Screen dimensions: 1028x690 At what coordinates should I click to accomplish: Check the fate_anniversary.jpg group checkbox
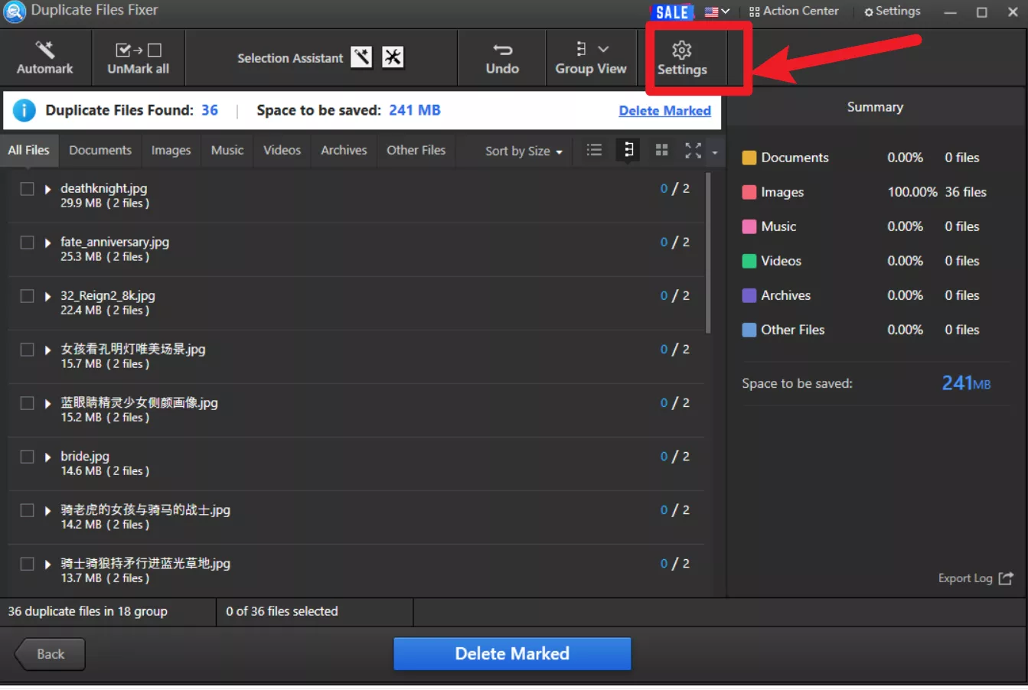pyautogui.click(x=28, y=242)
